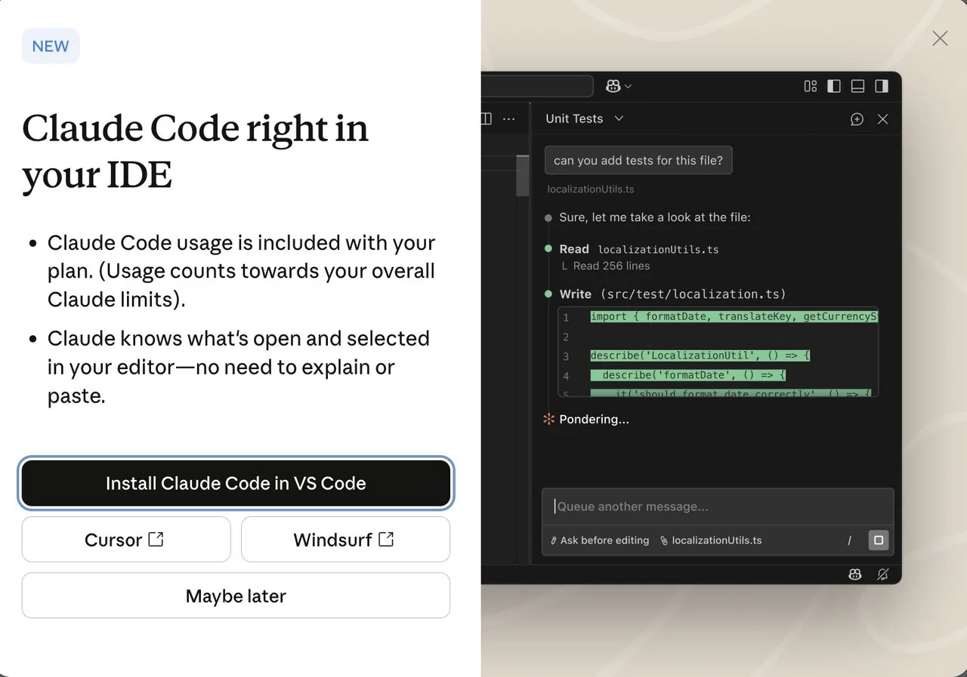Click the muted notifications bell icon
The height and width of the screenshot is (677, 967).
[x=882, y=574]
